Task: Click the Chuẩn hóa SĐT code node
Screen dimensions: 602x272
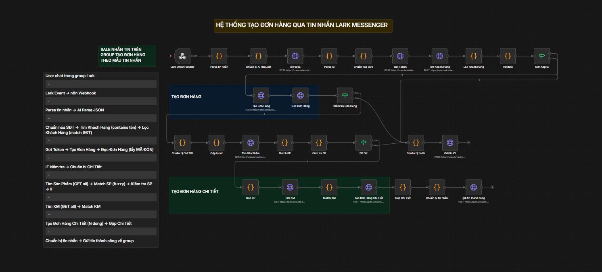Action: (x=364, y=56)
